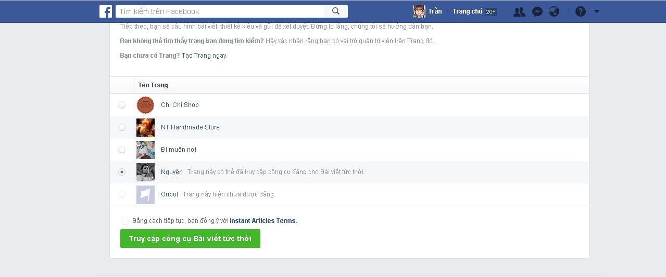Screen dimensions: 666x277
Task: Open the Instant Articles Terms link
Action: 262,221
